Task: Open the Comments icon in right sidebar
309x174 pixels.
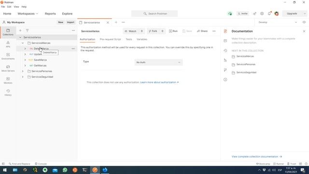Action: coord(225,41)
